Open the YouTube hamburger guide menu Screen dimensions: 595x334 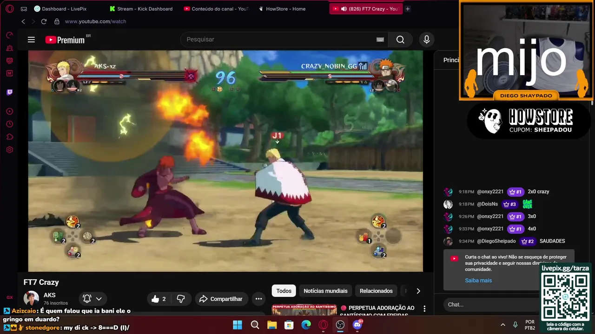[x=31, y=39]
